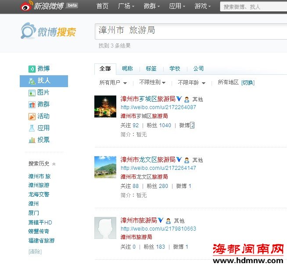Screen dimensions: 287x268
Task: Select the 找人 people search icon
Action: pos(32,81)
